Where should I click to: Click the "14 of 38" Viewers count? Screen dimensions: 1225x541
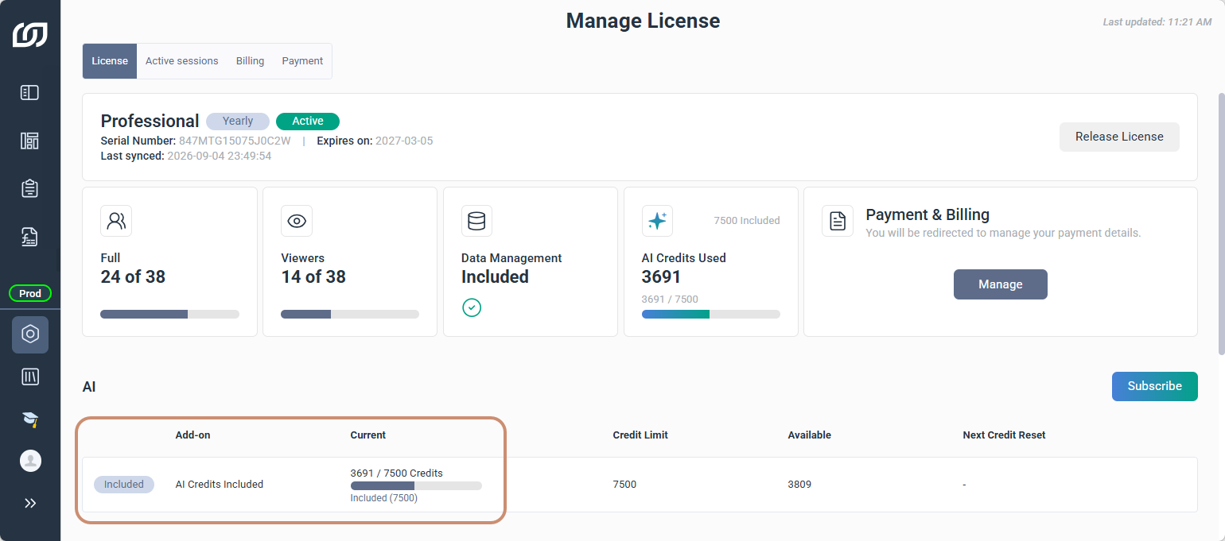[x=313, y=277]
